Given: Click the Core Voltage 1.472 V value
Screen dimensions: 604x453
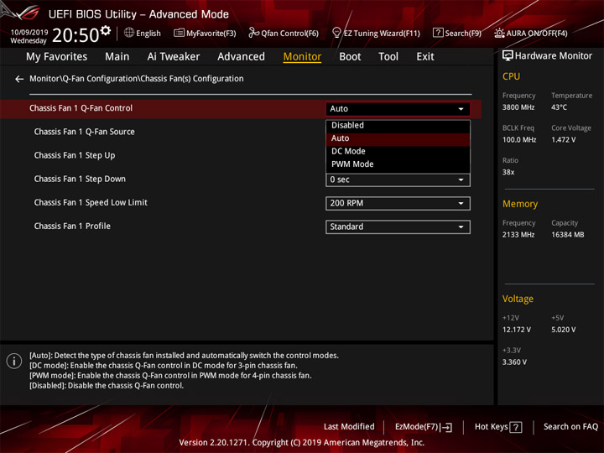Looking at the screenshot, I should (x=563, y=140).
